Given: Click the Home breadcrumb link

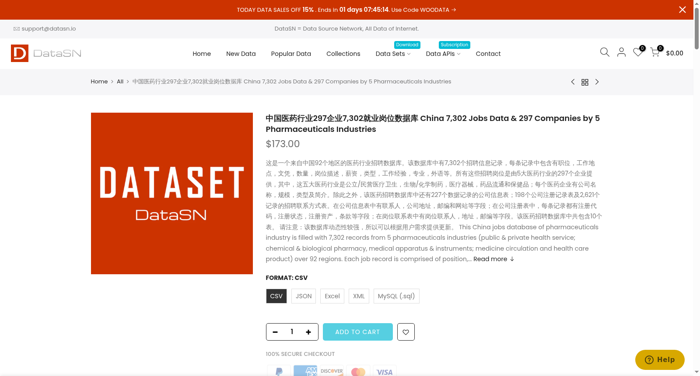Looking at the screenshot, I should click(x=99, y=82).
